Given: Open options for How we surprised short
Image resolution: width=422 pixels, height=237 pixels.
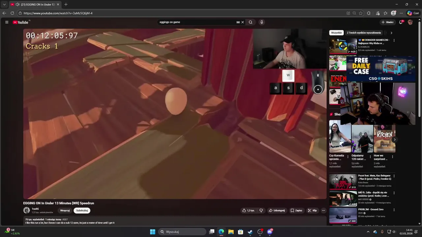Looking at the screenshot, I should click(392, 157).
